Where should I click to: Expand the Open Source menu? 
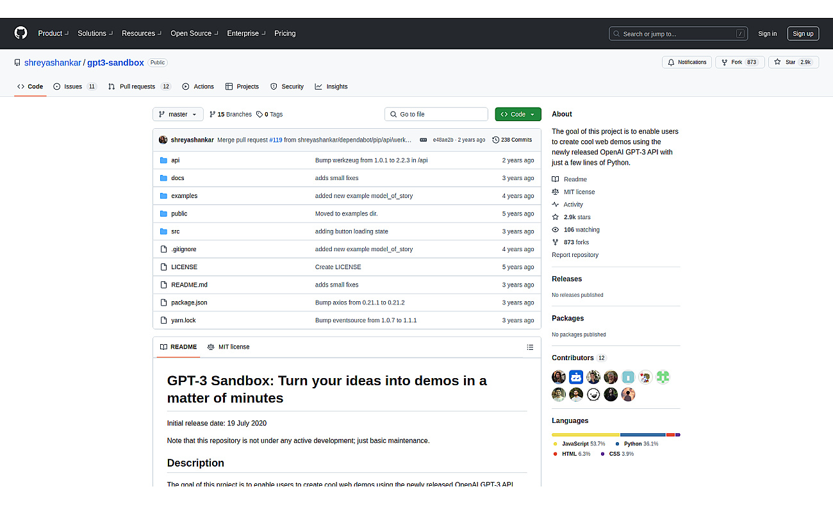click(x=194, y=33)
